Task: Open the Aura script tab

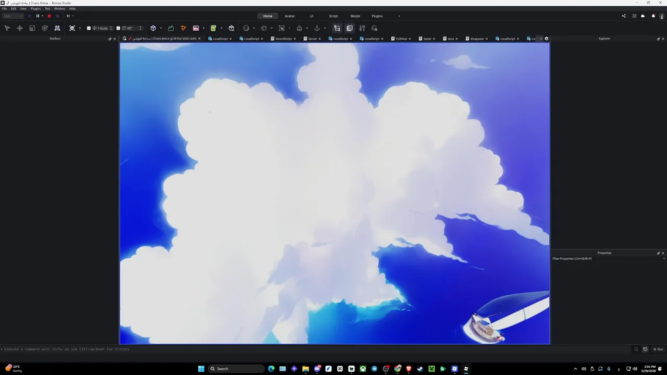Action: click(451, 39)
